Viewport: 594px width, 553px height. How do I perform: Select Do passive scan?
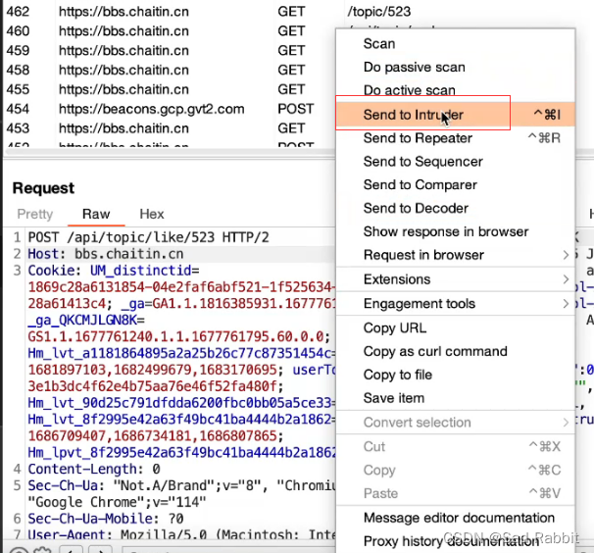coord(456,67)
